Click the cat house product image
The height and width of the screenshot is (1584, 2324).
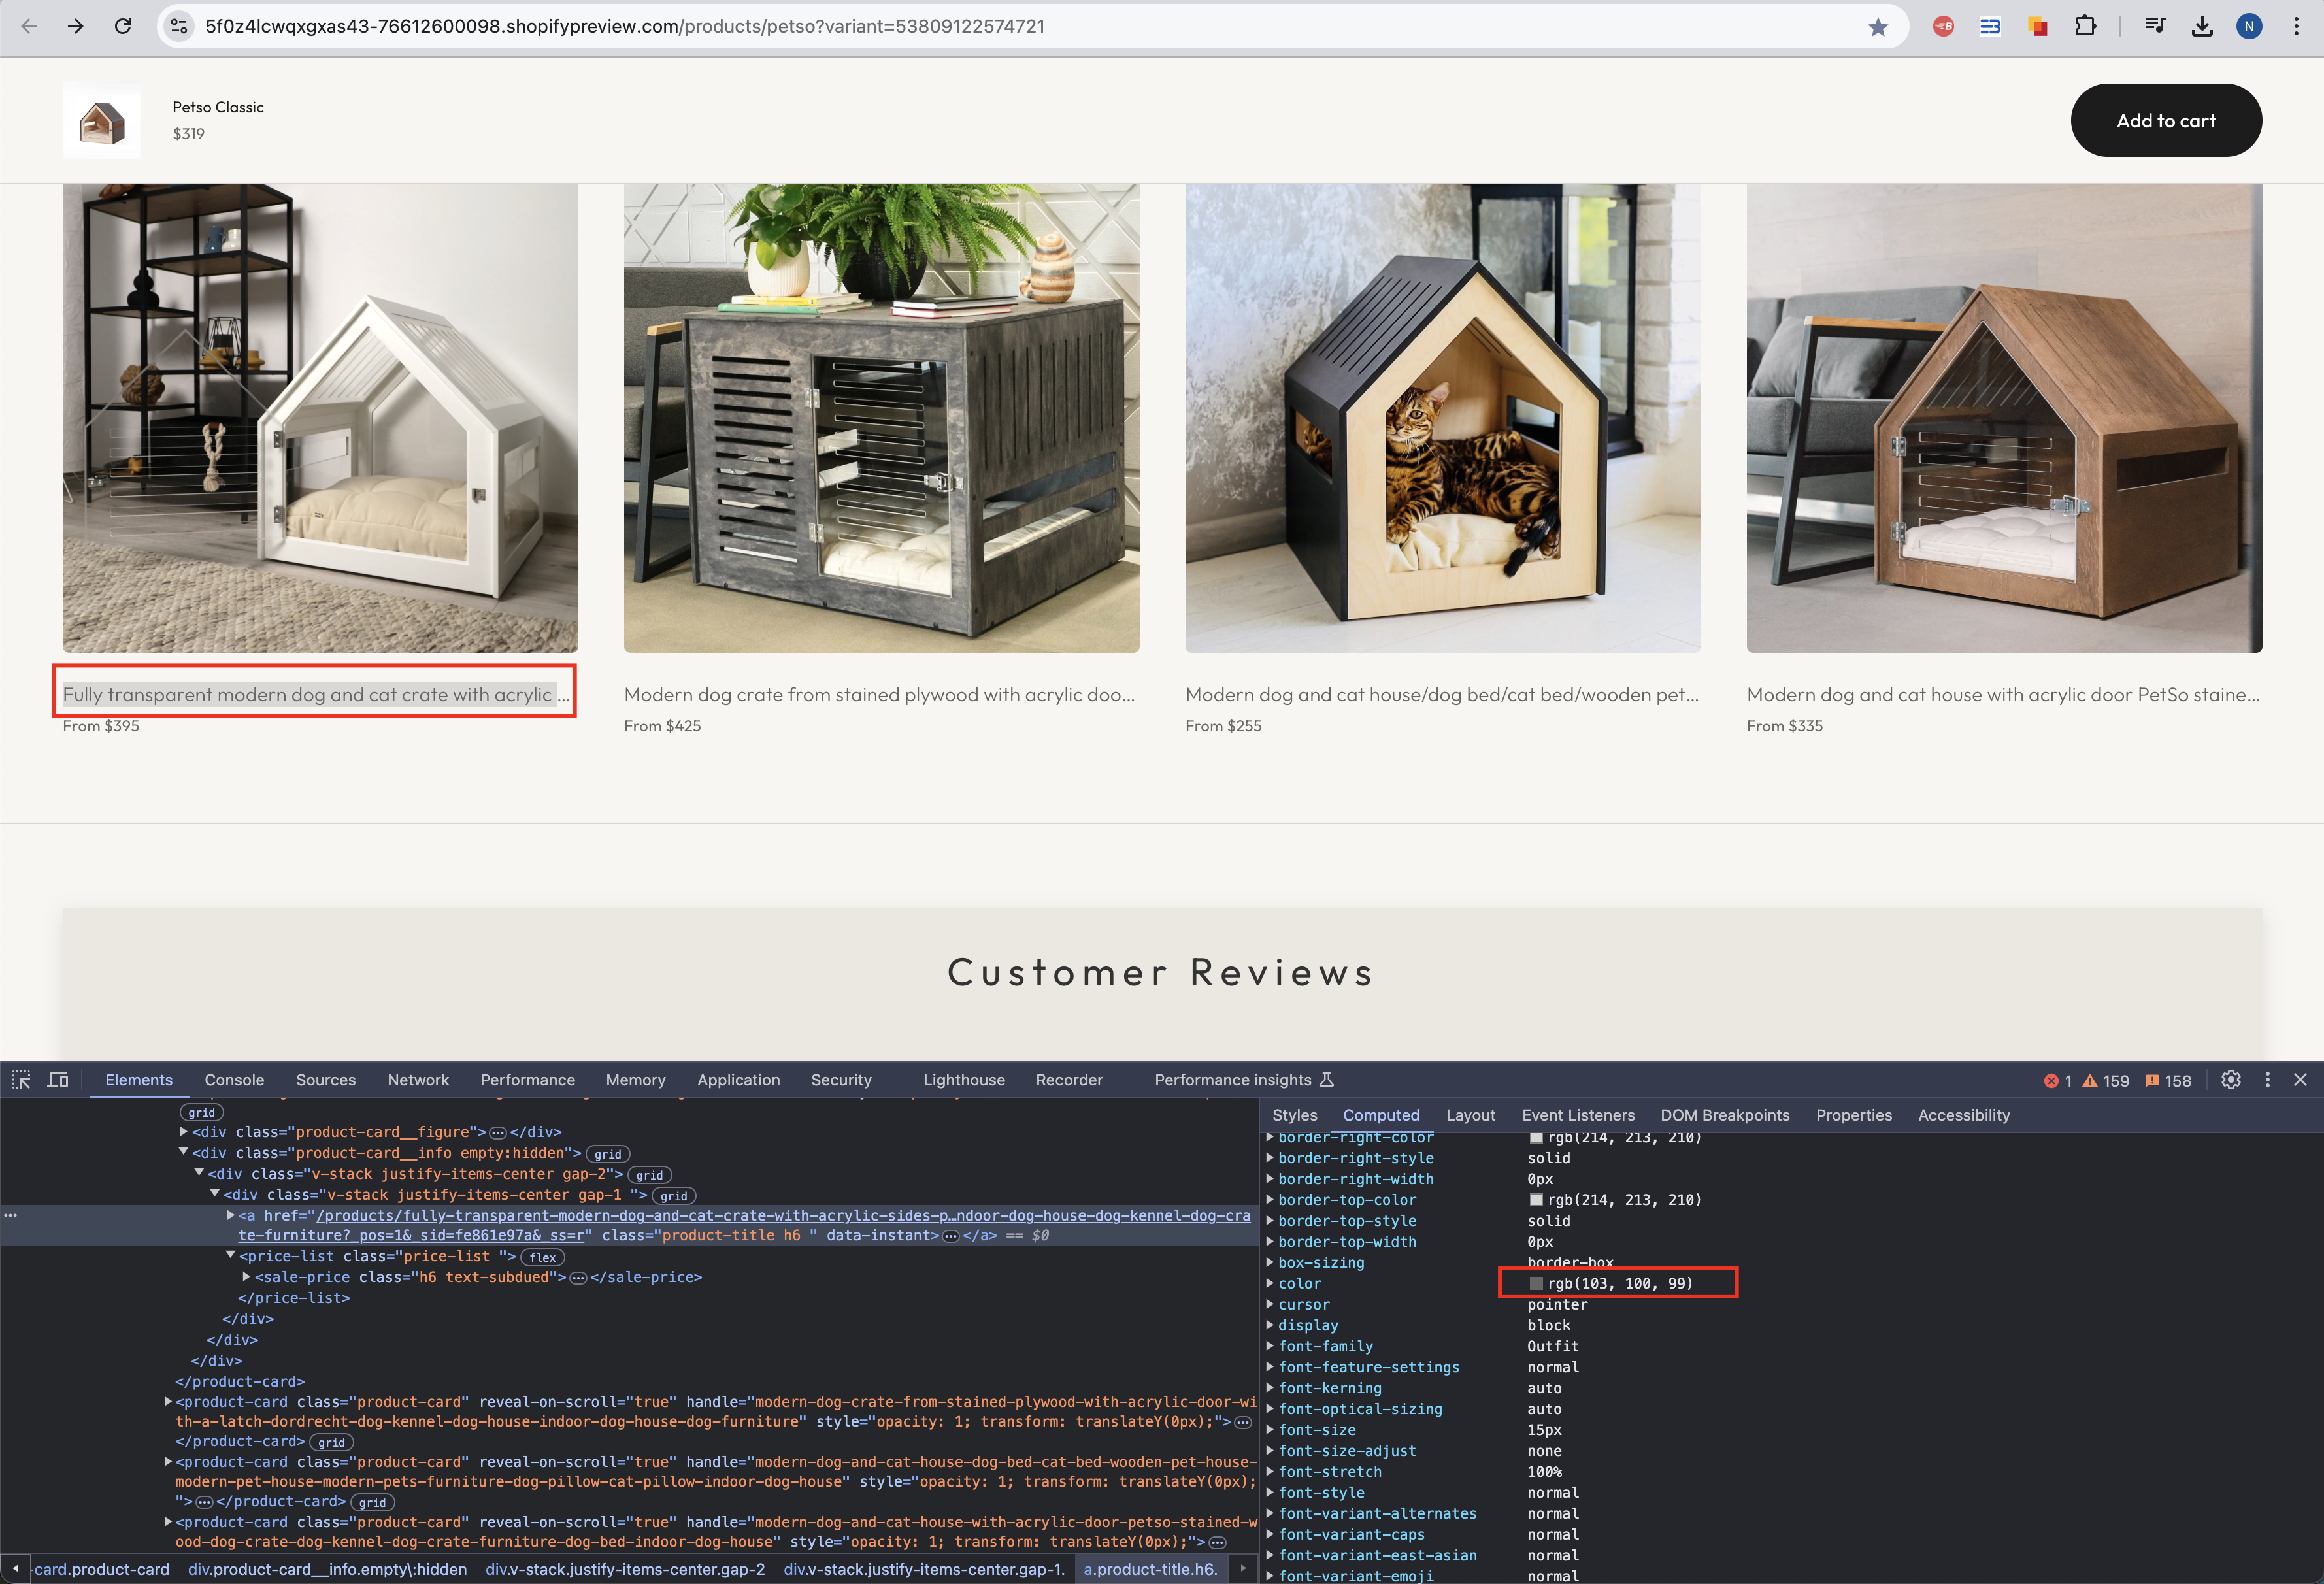tap(1442, 418)
